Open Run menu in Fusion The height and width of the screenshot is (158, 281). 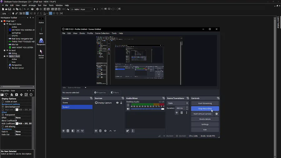pos(45,5)
